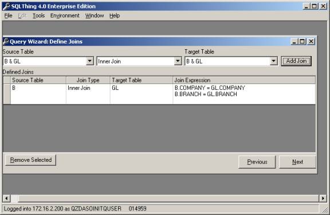Click the 014959 status bar value
The height and width of the screenshot is (215, 330).
pyautogui.click(x=137, y=209)
